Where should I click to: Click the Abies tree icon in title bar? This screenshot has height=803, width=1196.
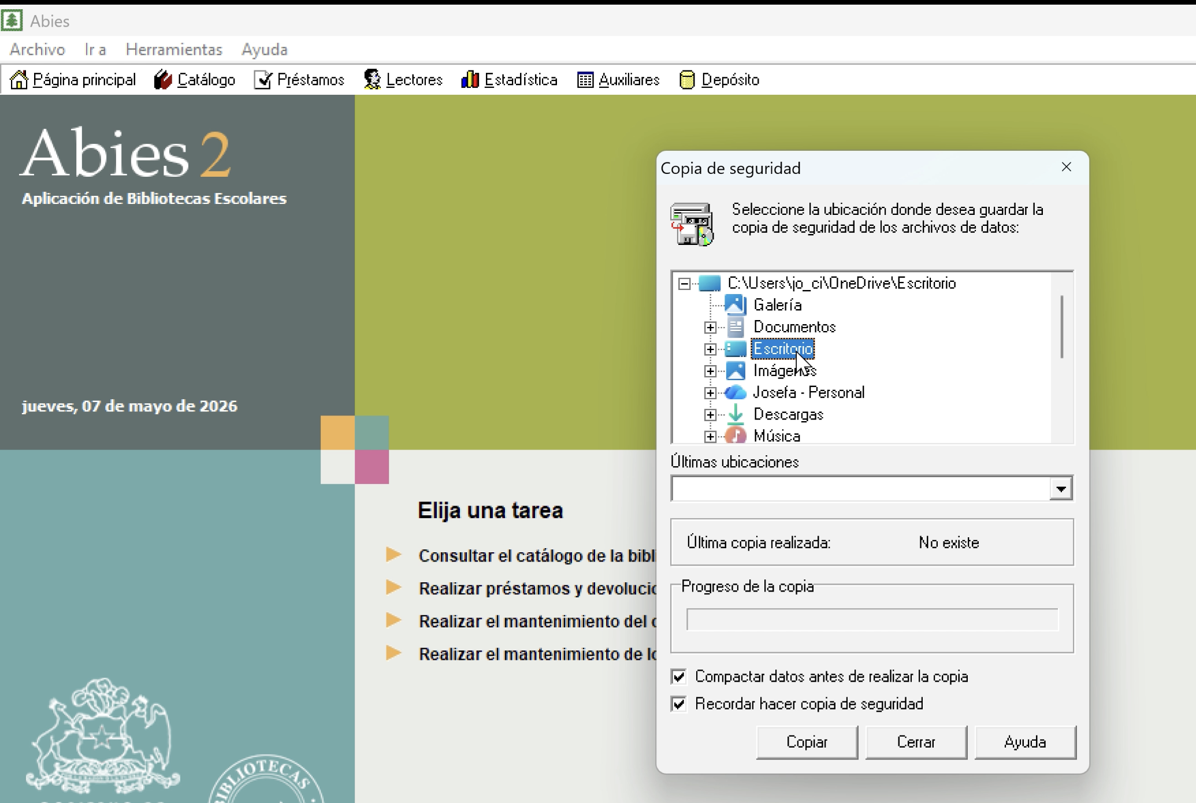12,20
